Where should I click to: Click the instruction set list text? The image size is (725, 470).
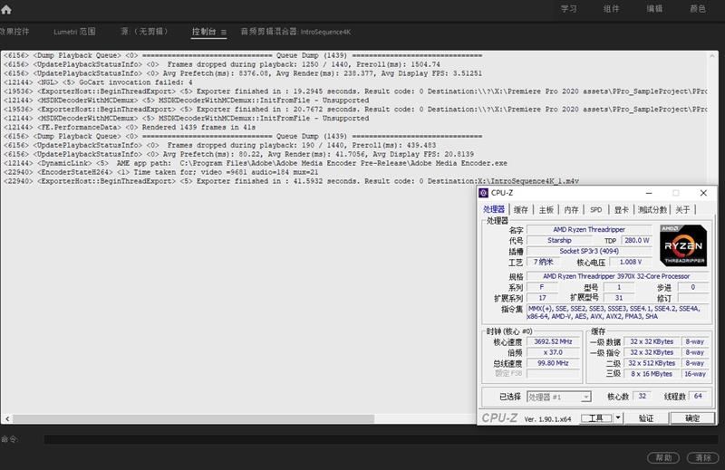[x=618, y=312]
